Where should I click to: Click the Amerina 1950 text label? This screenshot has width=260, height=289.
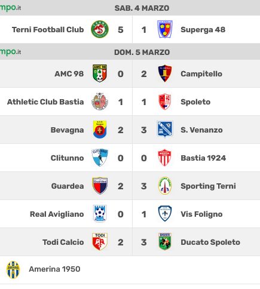coord(54,269)
